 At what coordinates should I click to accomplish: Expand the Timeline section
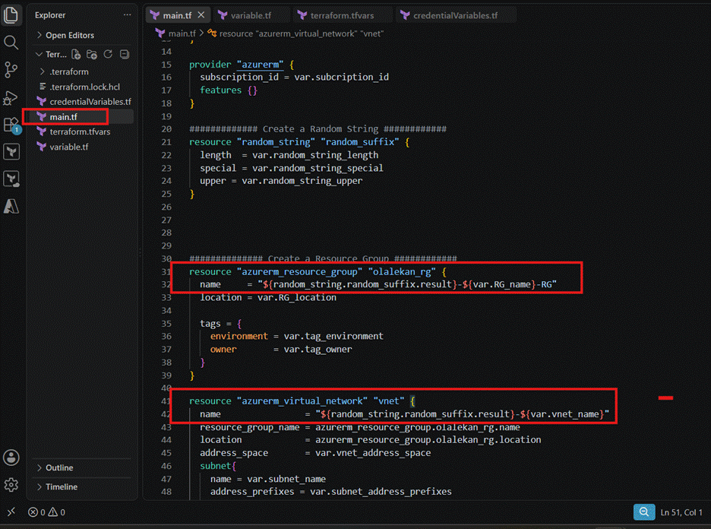[x=62, y=486]
